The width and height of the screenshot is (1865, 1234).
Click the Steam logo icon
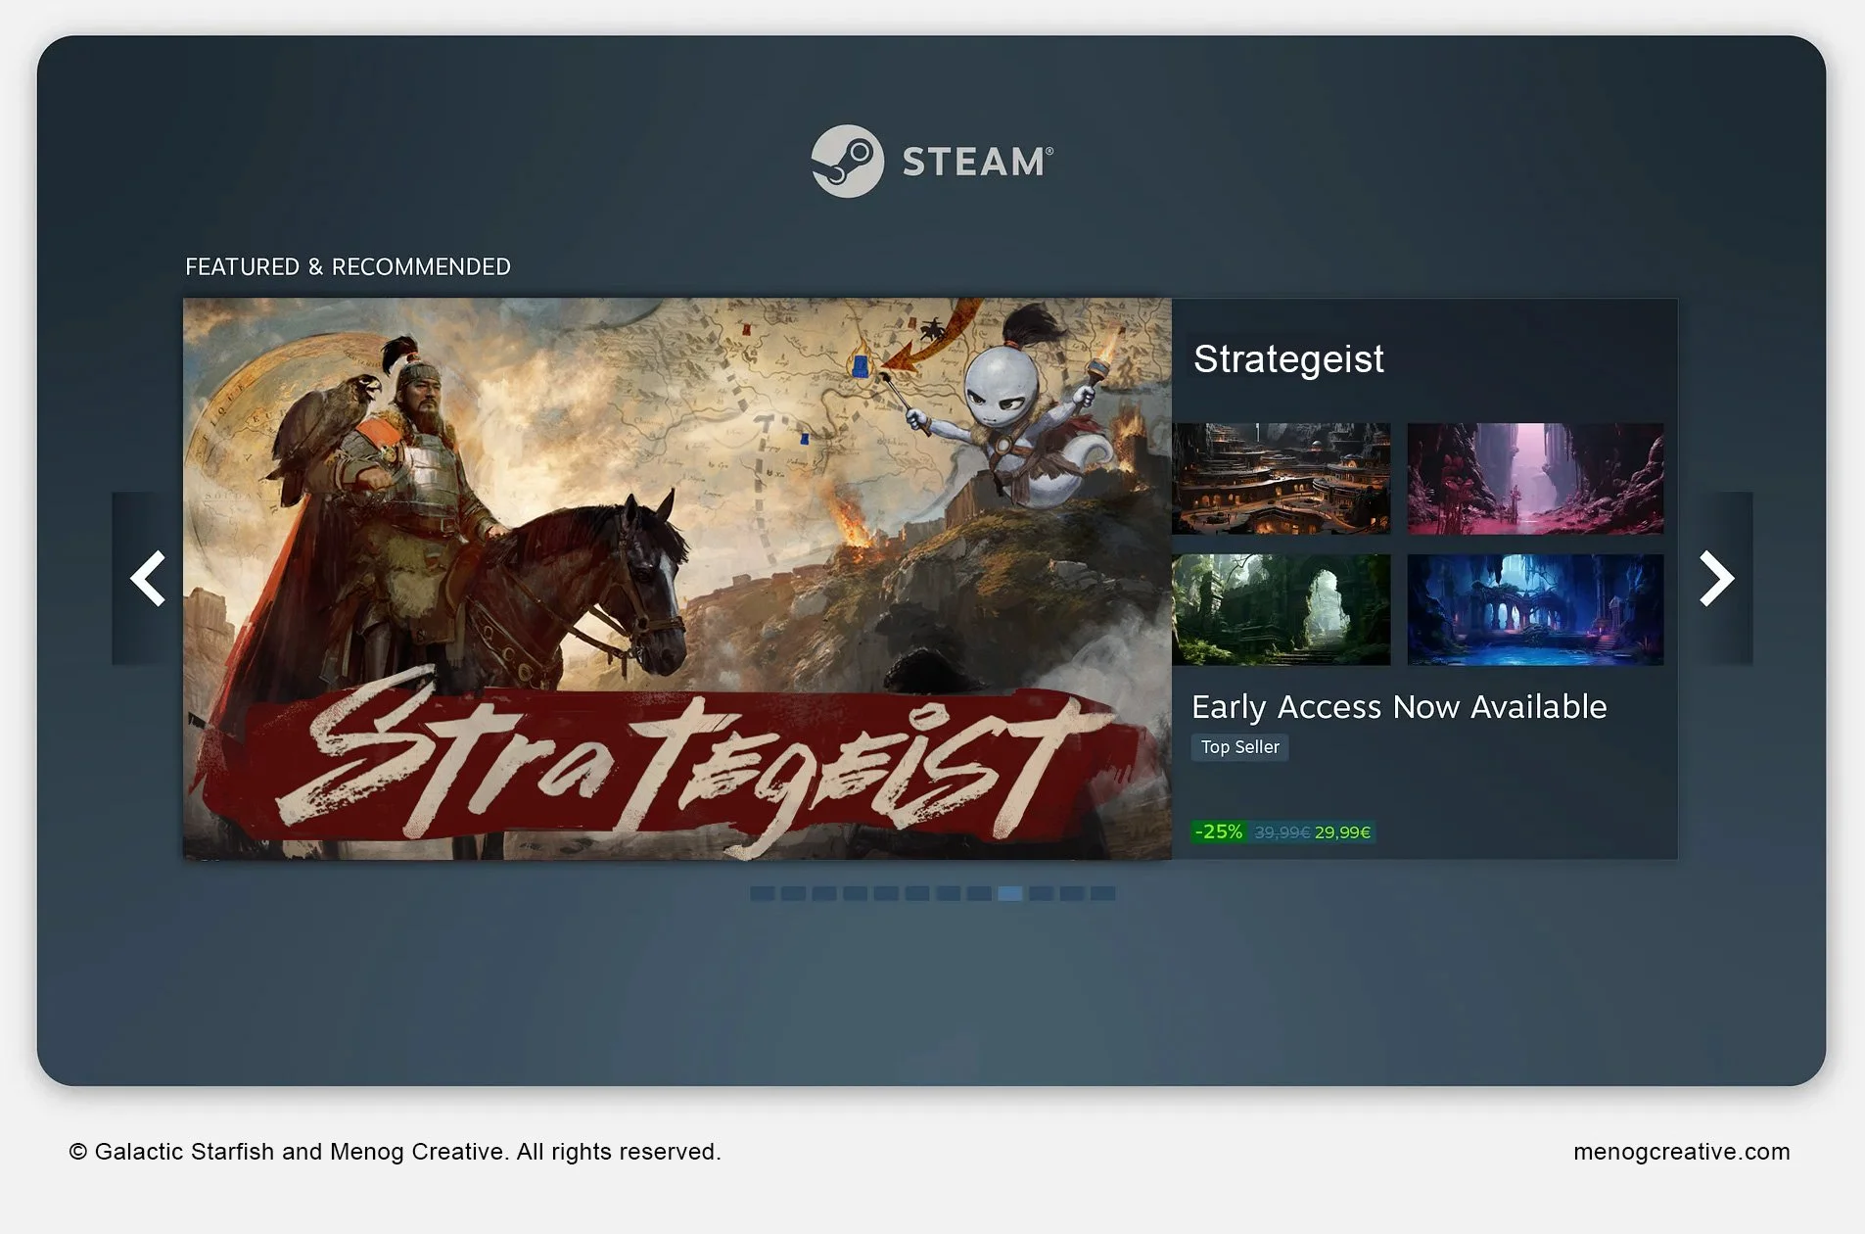click(x=848, y=161)
